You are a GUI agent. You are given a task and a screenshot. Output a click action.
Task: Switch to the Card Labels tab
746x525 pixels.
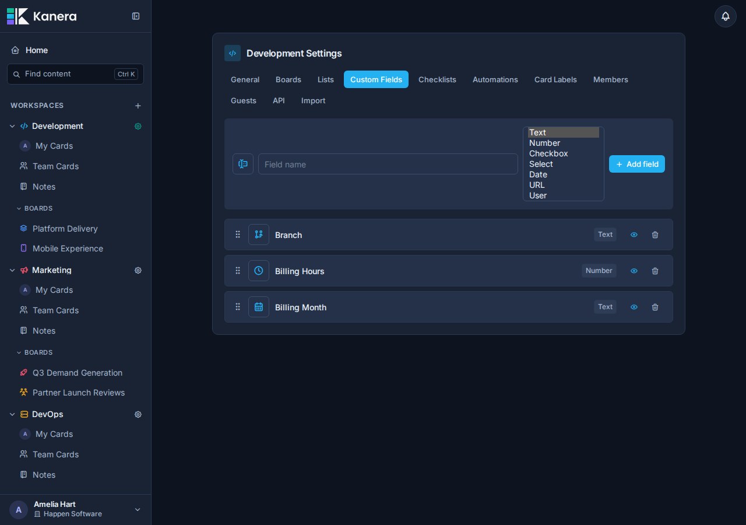click(x=555, y=79)
